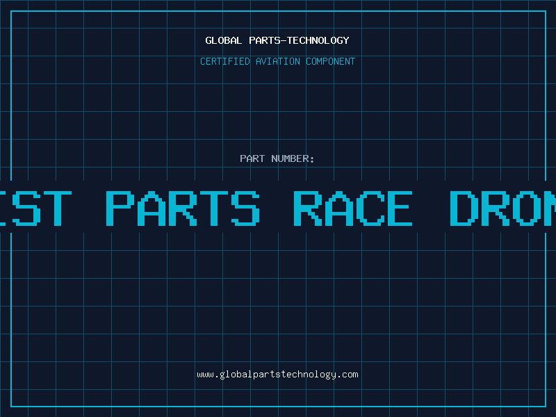Click the GLOBAL PARTS-TECHNOLOGY company heading

[277, 40]
